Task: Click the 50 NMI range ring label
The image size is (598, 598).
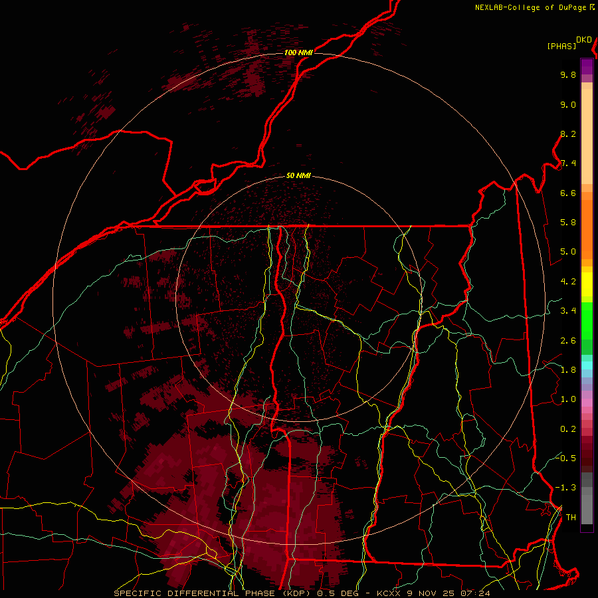Action: click(298, 175)
